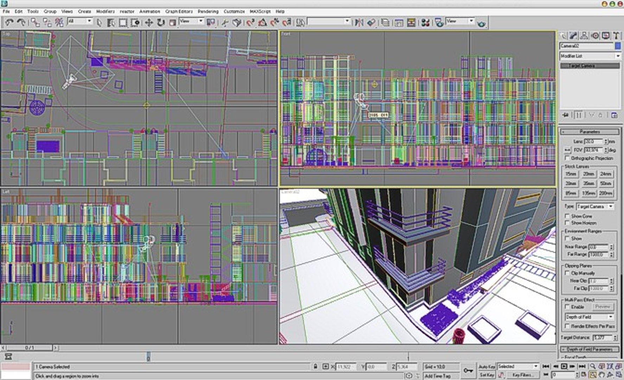Activate the Rotate transform tool
Image resolution: width=624 pixels, height=380 pixels.
(161, 23)
